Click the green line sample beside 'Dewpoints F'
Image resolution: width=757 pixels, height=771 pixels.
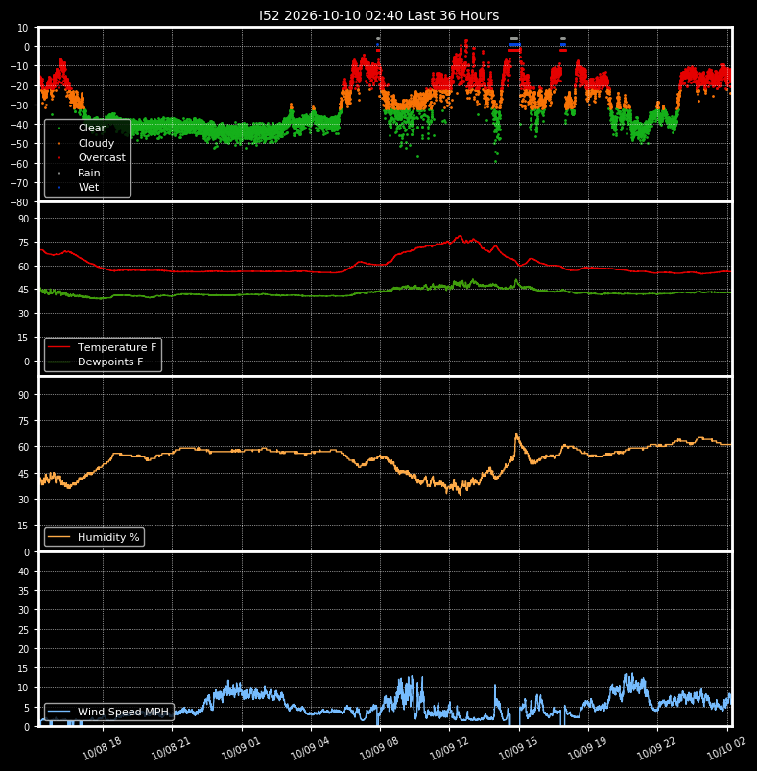59,362
